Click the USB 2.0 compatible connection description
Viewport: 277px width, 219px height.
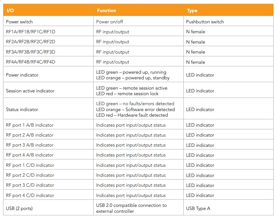pyautogui.click(x=131, y=206)
